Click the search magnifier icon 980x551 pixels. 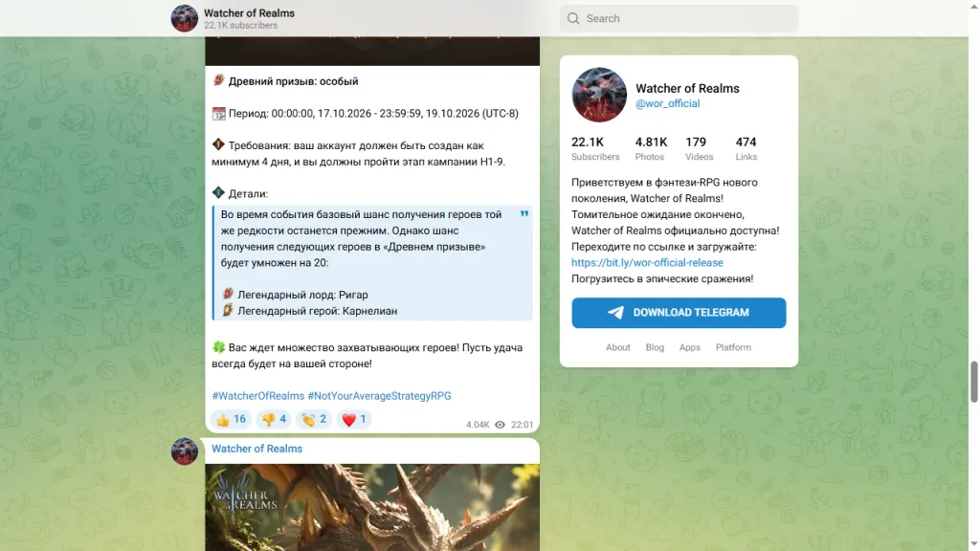point(573,18)
